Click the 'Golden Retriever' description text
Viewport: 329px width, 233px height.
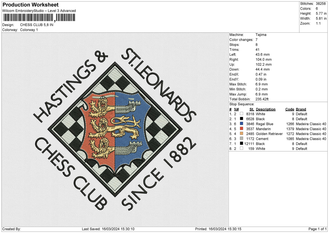[x=269, y=134]
